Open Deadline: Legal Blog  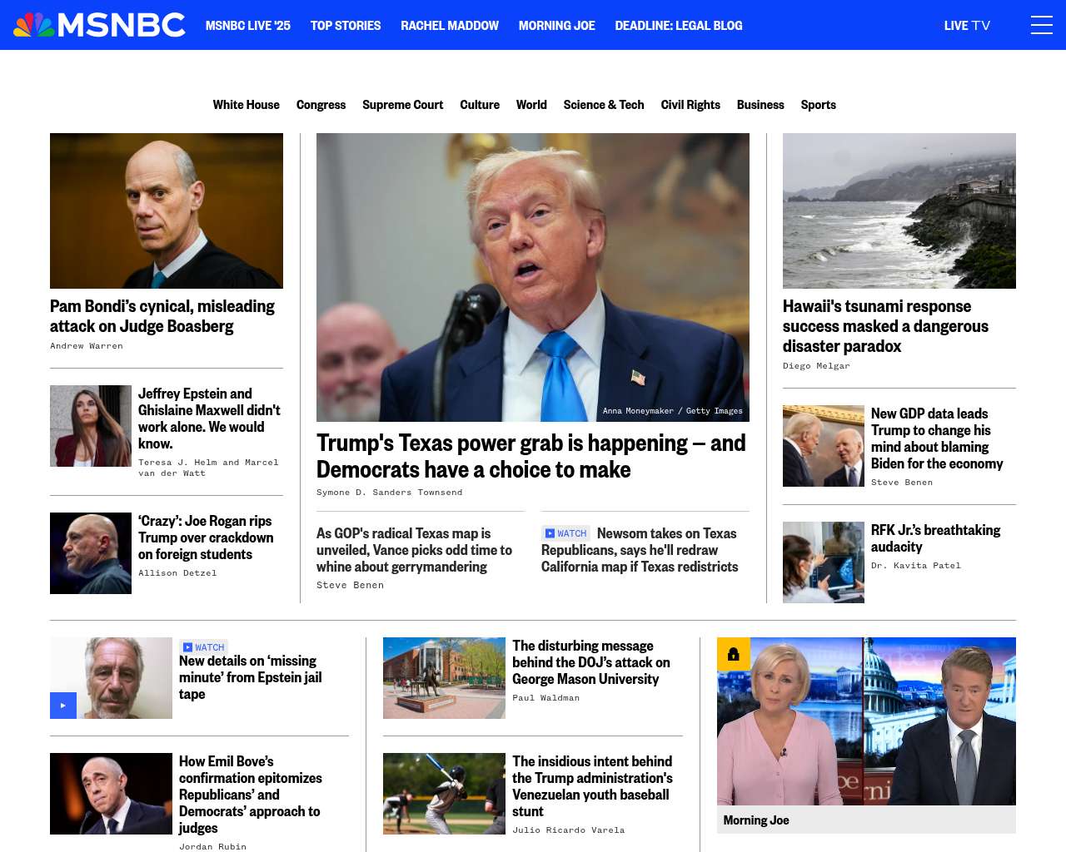coord(679,26)
